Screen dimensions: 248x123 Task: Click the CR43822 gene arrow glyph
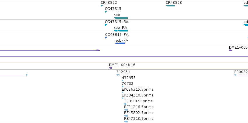[x=102, y=6]
